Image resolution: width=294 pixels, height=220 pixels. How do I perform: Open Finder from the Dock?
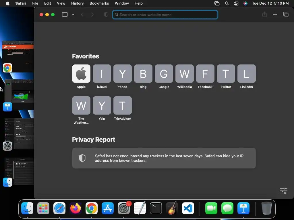(x=27, y=208)
